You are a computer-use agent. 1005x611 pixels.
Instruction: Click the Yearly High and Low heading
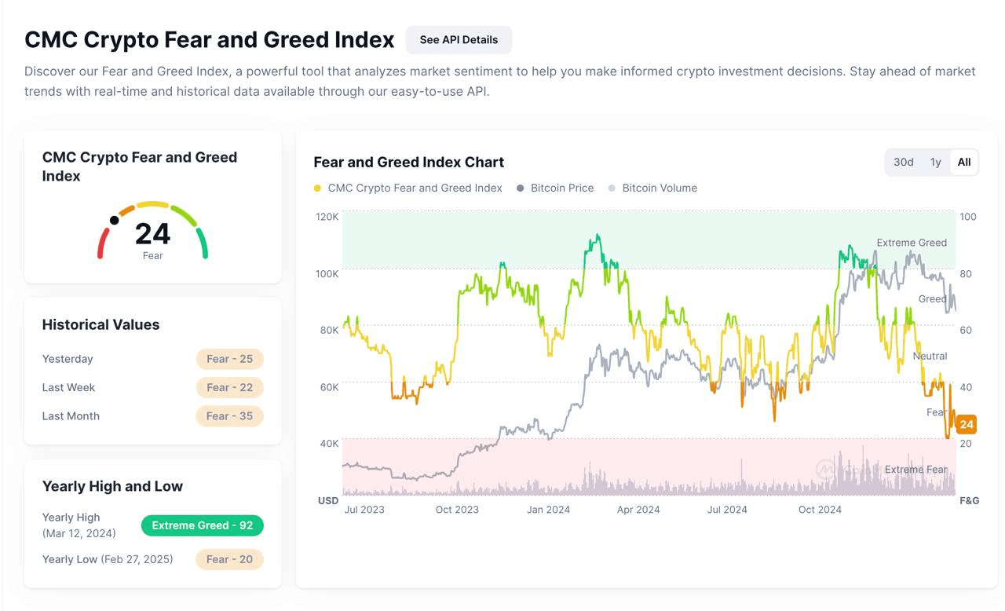tap(112, 486)
